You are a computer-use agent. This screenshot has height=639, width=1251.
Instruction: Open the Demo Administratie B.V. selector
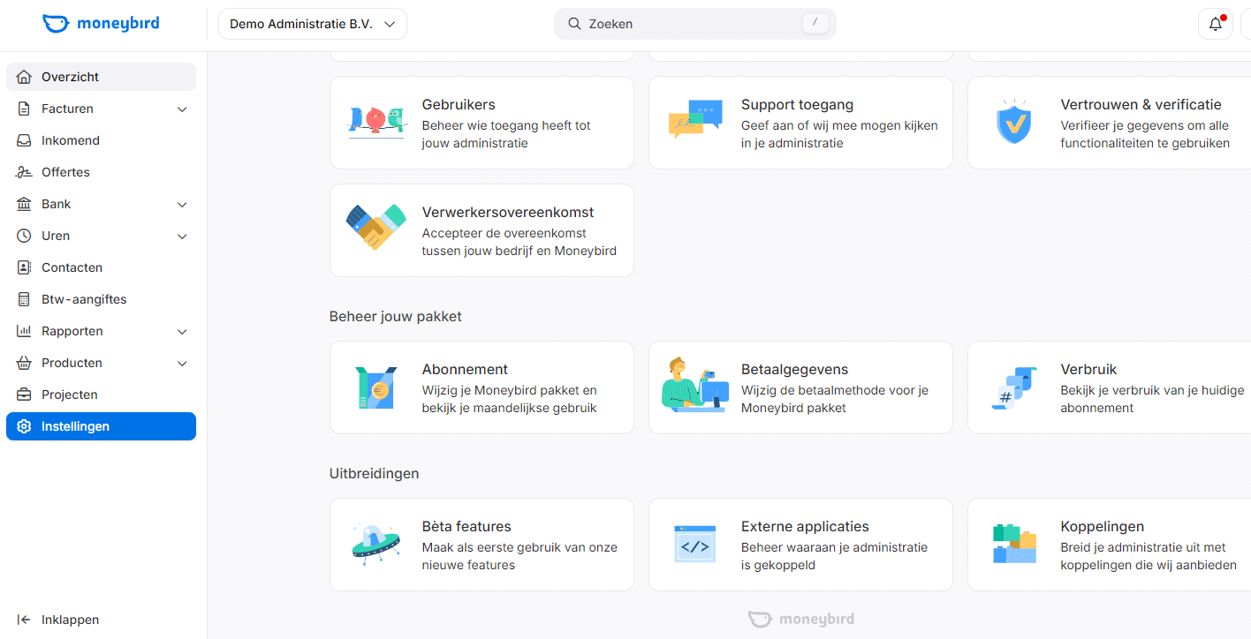click(312, 24)
